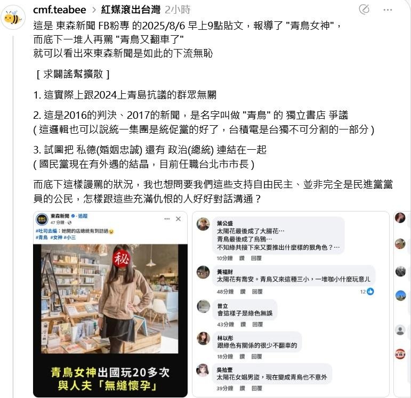411x398 pixels.
Task: Open the 紅媒滾出台灣 topic link
Action: pos(131,10)
